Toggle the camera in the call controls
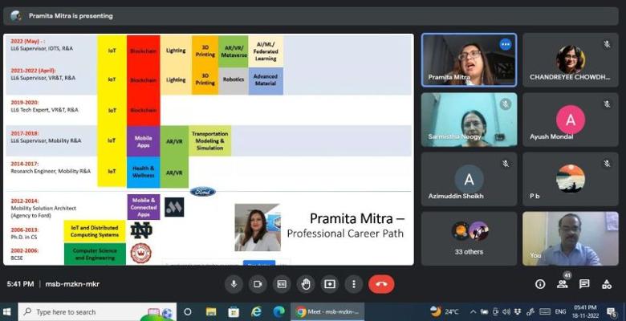The height and width of the screenshot is (321, 626). [x=258, y=284]
